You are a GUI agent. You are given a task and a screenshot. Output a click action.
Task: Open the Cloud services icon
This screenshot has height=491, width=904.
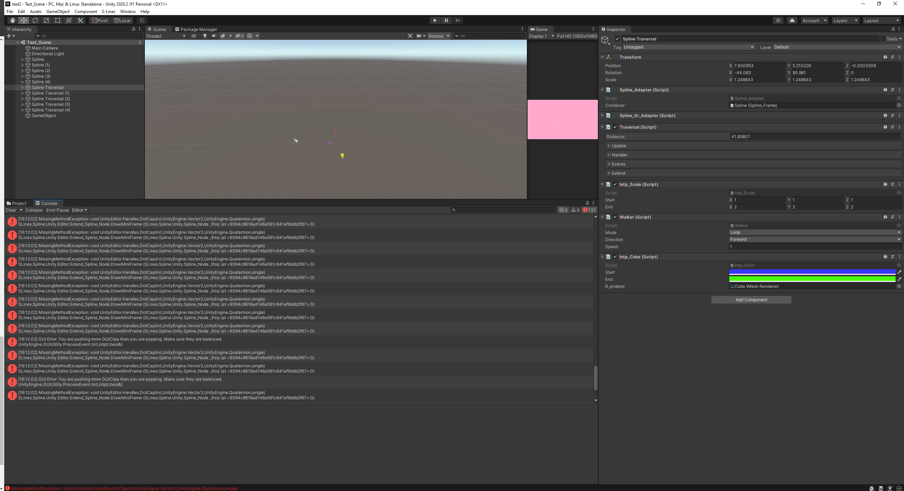[x=792, y=20]
